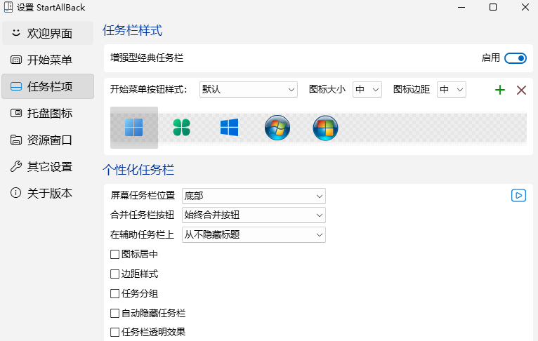Open the 开始菜单按钮样式 dropdown

pos(249,90)
